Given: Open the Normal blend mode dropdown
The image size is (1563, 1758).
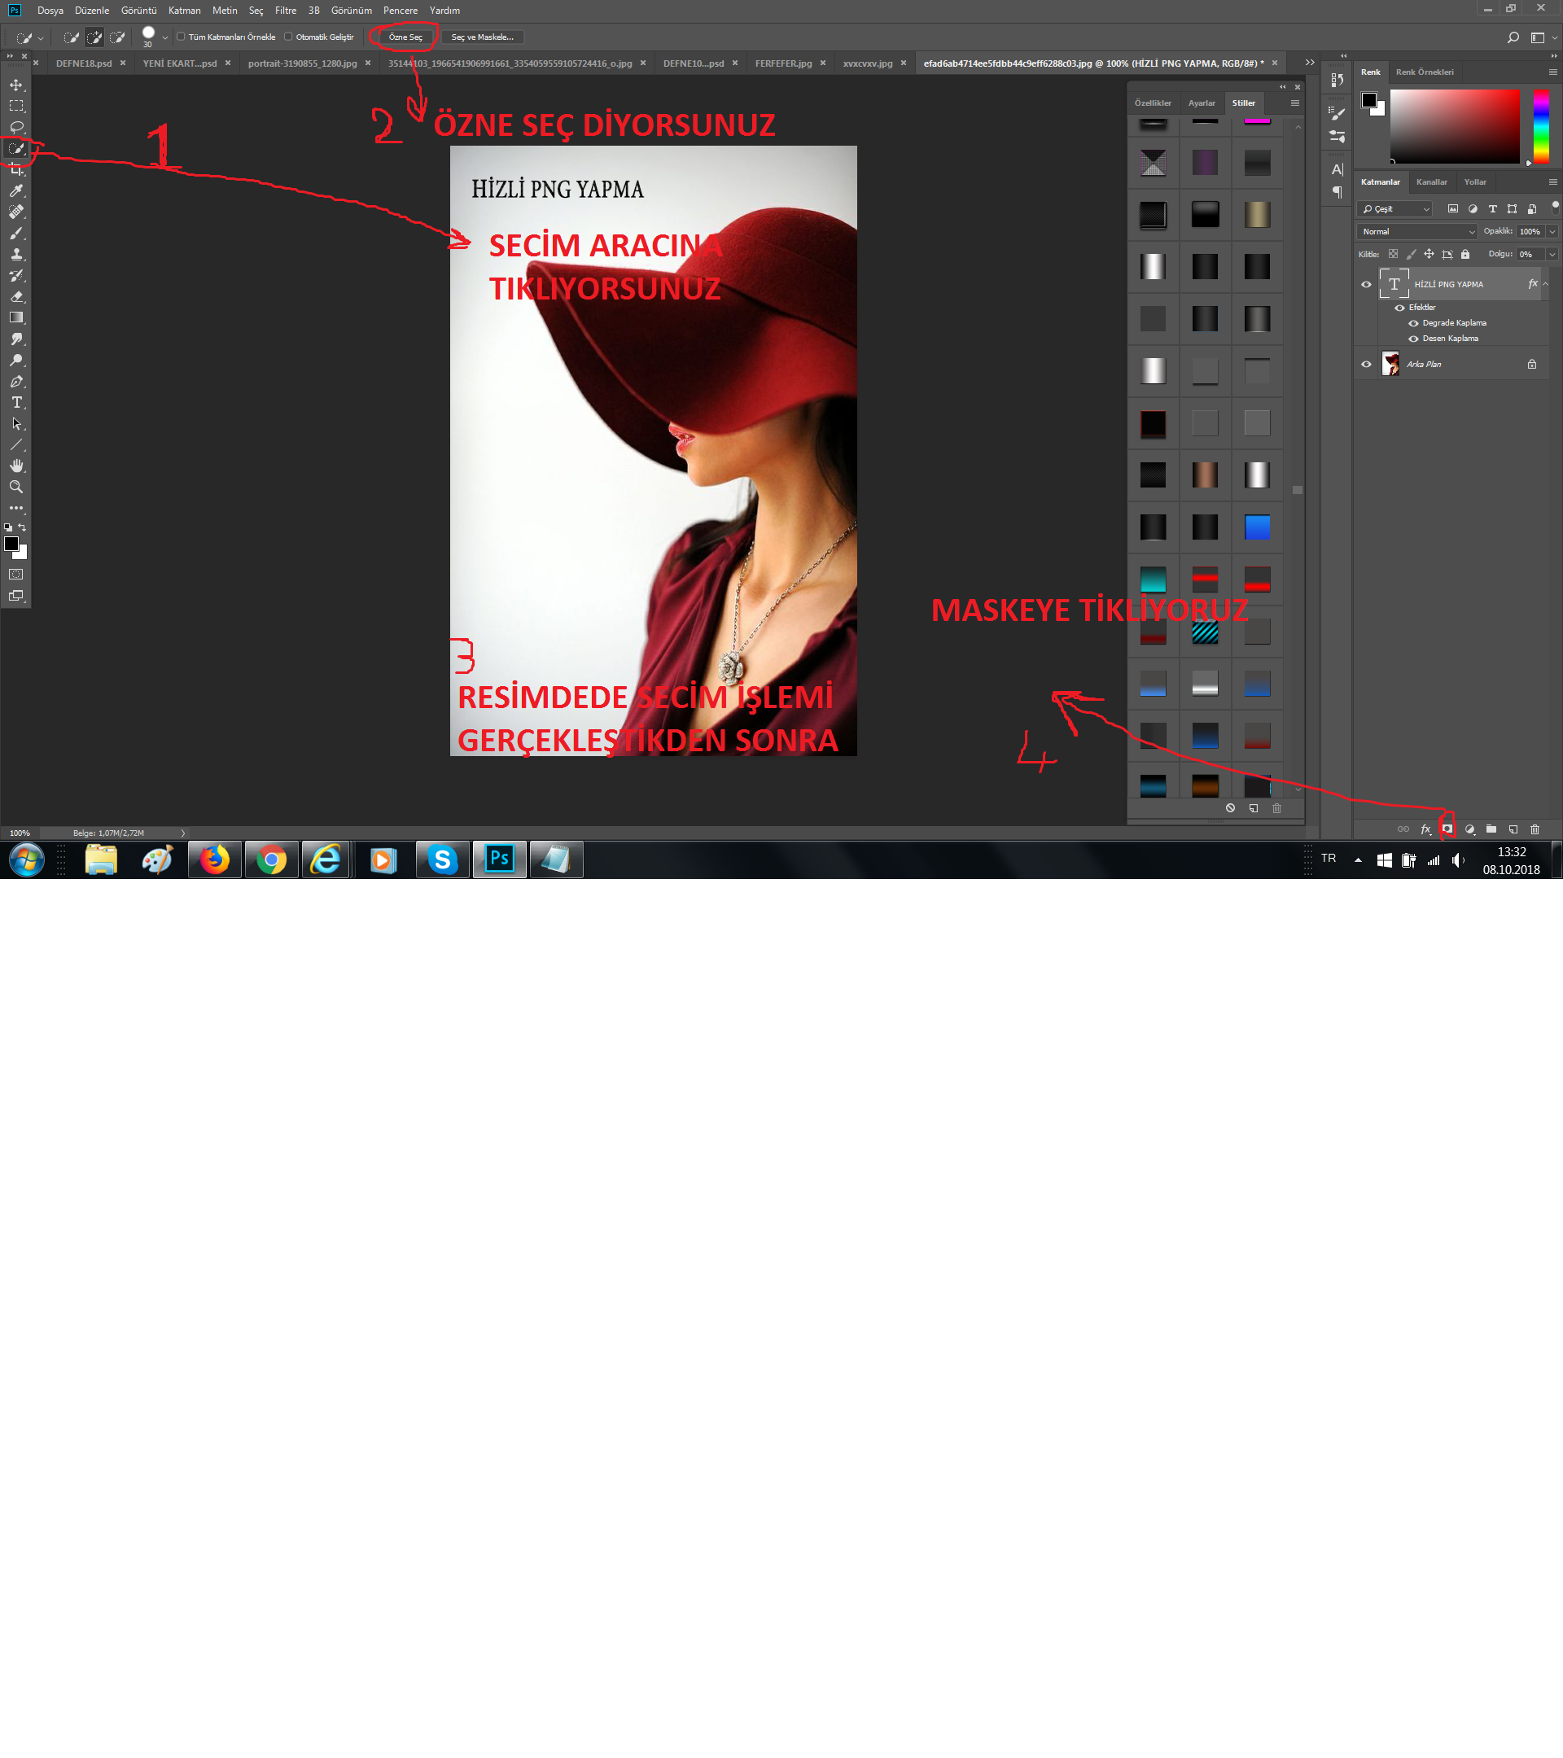Looking at the screenshot, I should coord(1416,231).
